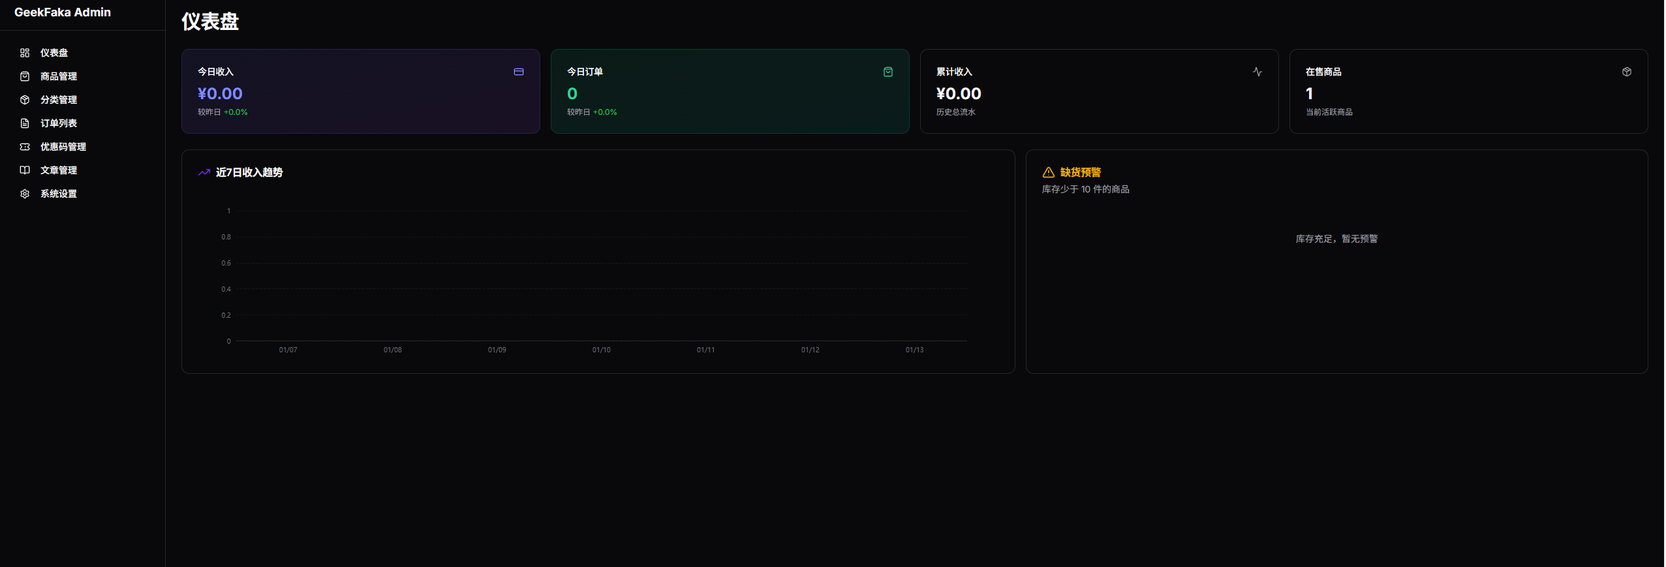Click the bag icon in 今日订单 card
1666x567 pixels.
click(887, 72)
